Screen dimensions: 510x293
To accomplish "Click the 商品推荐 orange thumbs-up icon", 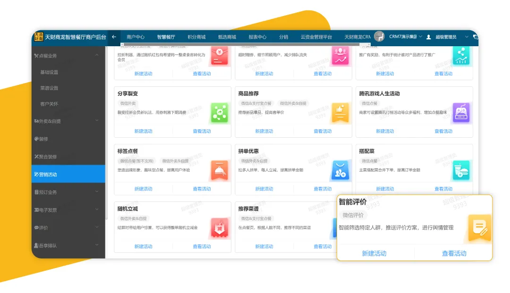I will 340,113.
